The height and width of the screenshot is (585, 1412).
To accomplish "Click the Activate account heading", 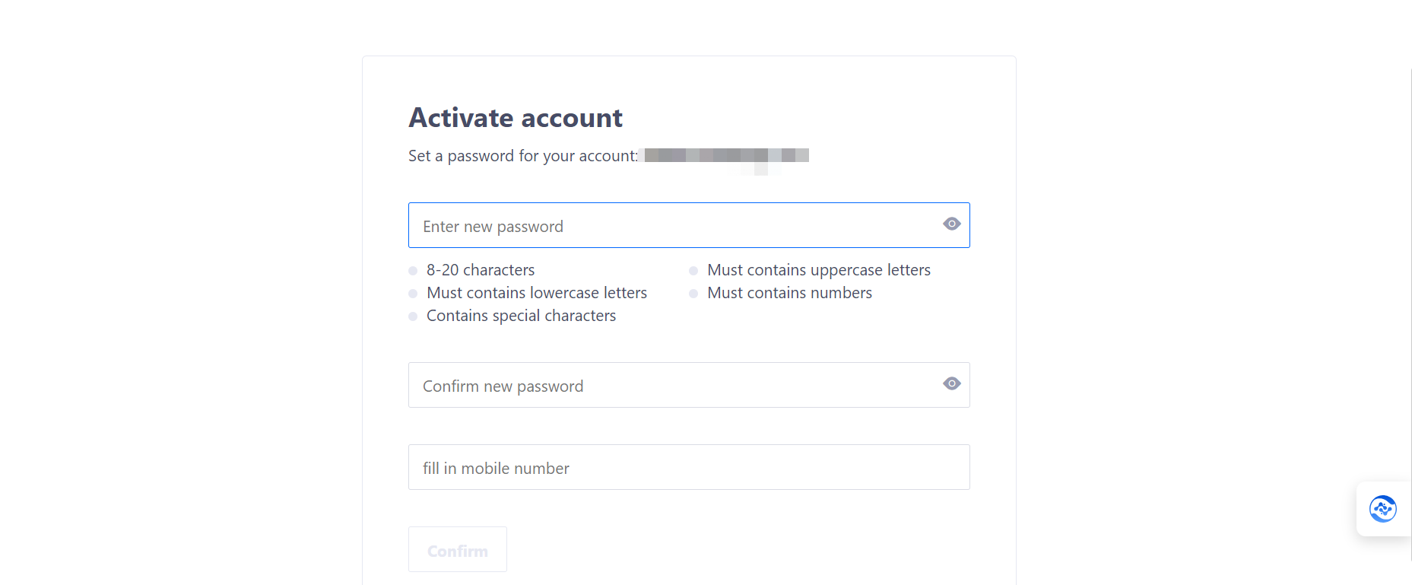I will click(516, 119).
